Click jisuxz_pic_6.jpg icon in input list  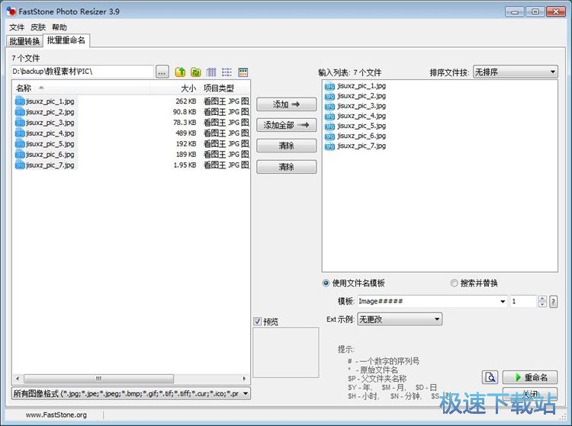[x=329, y=136]
